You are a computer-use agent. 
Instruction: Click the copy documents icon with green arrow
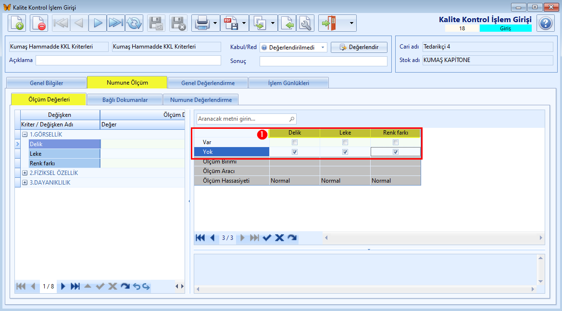pos(260,23)
